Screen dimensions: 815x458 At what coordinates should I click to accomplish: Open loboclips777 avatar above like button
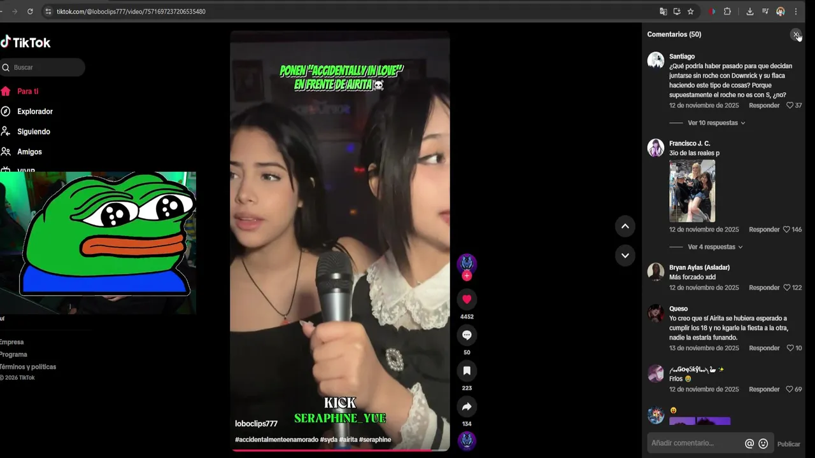(x=467, y=263)
